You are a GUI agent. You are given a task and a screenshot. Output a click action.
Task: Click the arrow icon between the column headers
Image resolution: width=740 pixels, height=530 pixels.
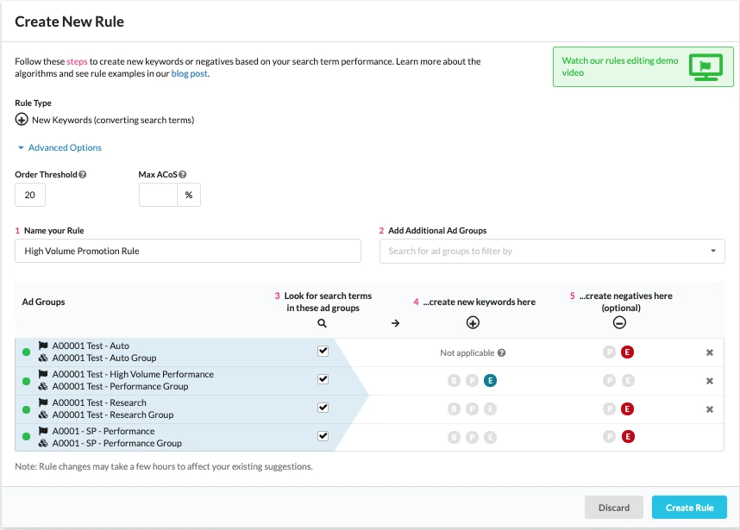(x=395, y=321)
